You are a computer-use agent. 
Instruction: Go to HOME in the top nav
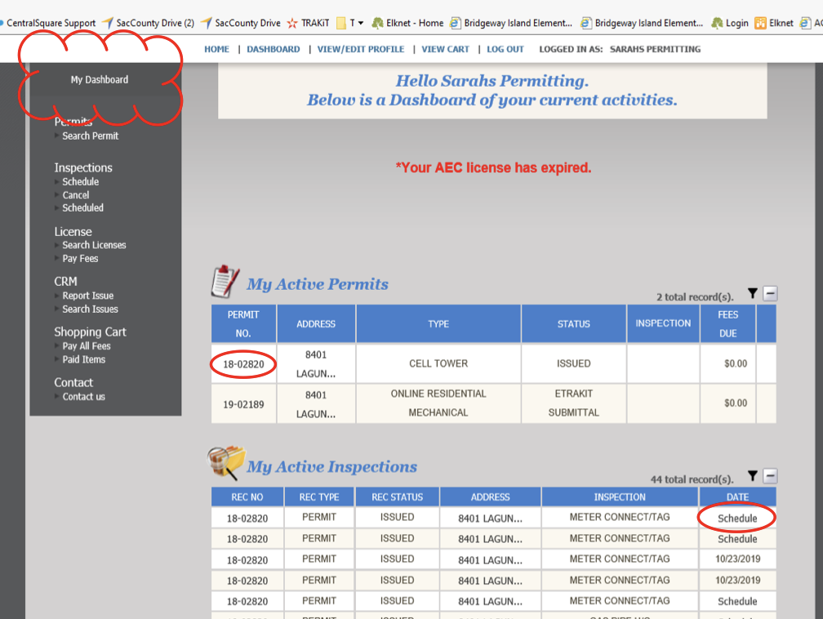coord(217,49)
